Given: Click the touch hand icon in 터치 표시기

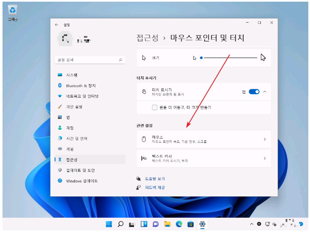Looking at the screenshot, I should pyautogui.click(x=144, y=92).
